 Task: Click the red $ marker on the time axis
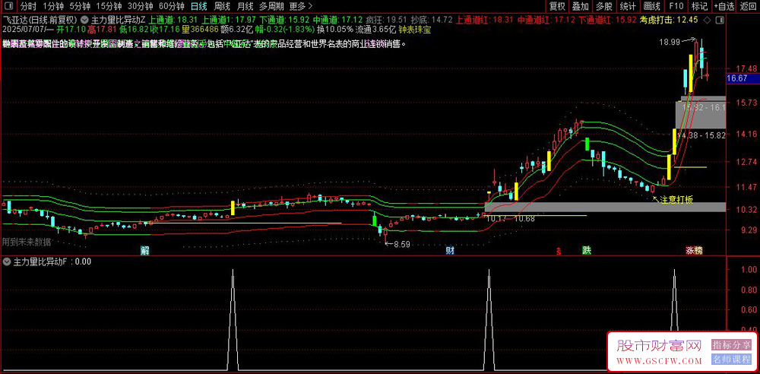[559, 251]
